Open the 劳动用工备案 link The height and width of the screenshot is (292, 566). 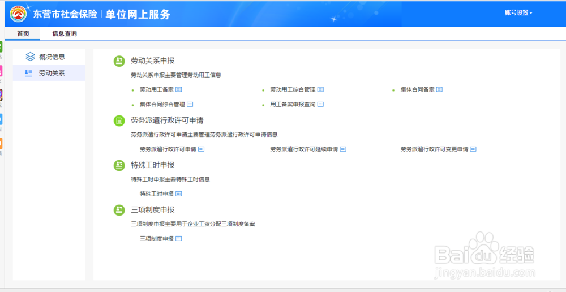pos(157,89)
